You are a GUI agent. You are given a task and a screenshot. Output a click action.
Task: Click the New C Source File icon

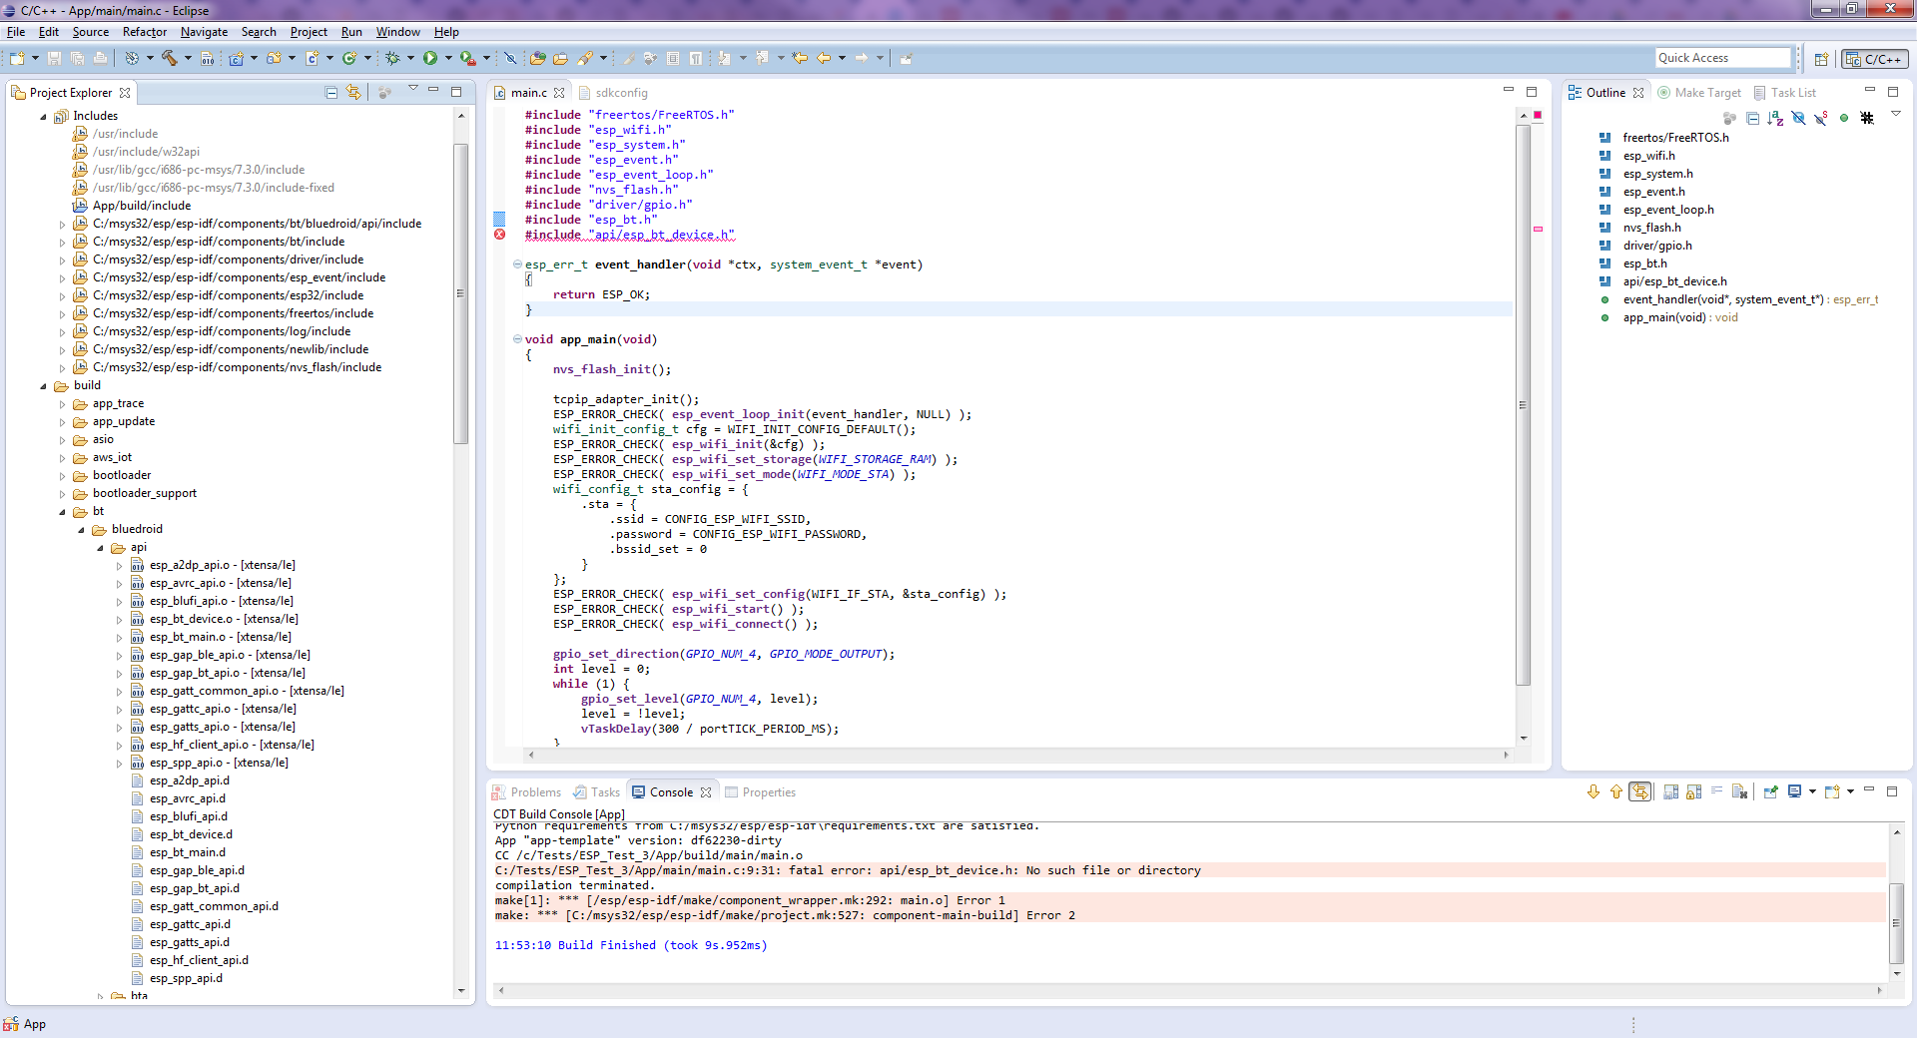312,58
